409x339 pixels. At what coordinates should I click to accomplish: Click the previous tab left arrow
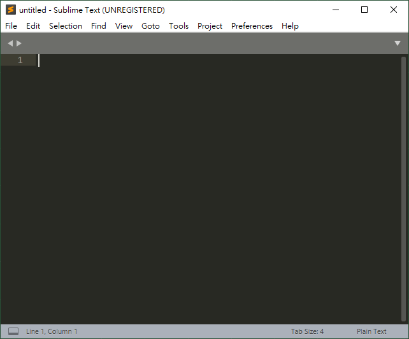click(x=10, y=43)
